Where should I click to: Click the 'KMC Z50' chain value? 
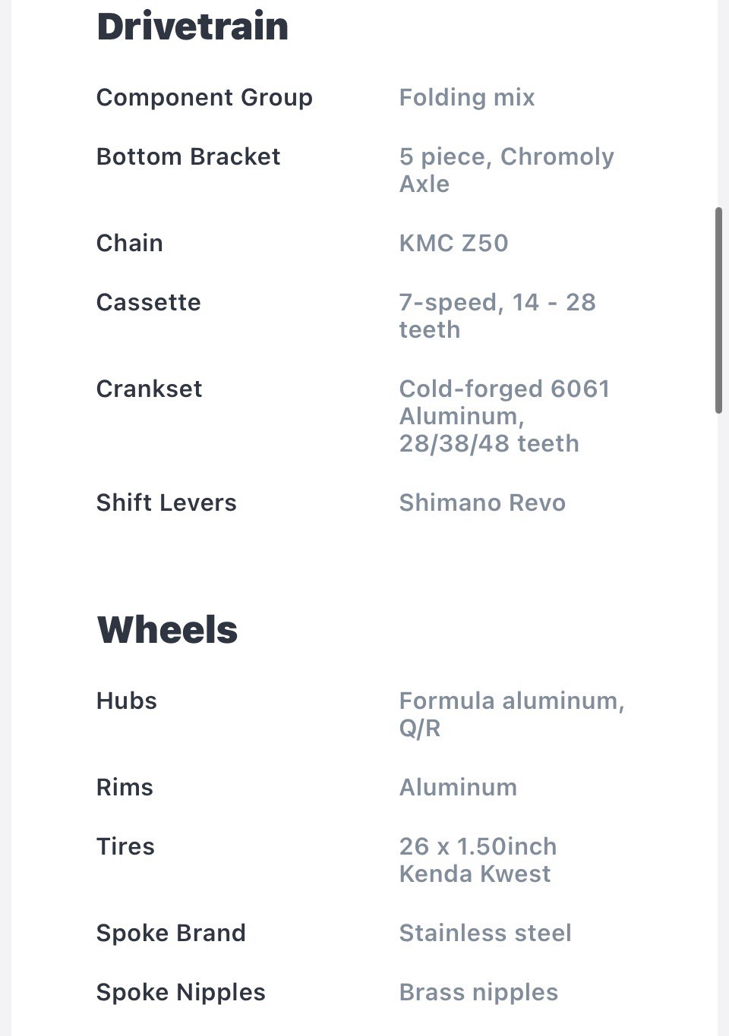point(454,243)
